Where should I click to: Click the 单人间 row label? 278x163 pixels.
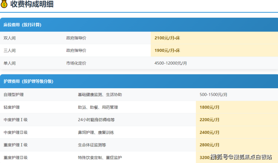click(x=10, y=63)
